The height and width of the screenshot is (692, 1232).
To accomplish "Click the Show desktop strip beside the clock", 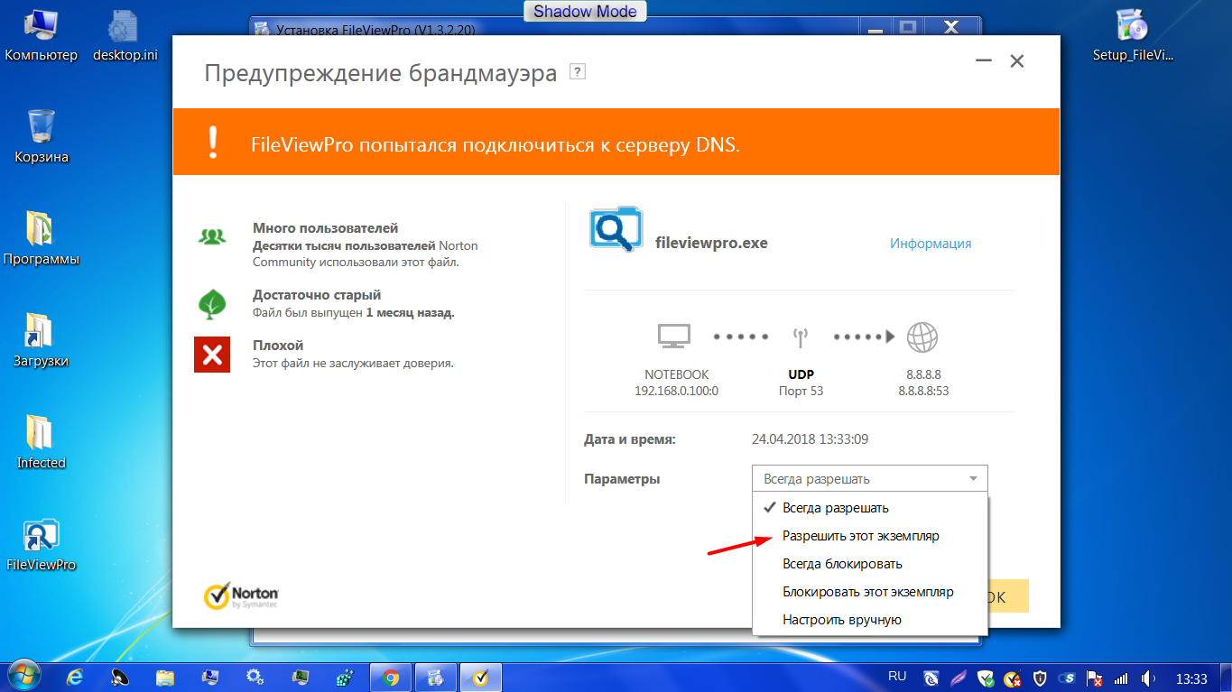I will (1225, 677).
